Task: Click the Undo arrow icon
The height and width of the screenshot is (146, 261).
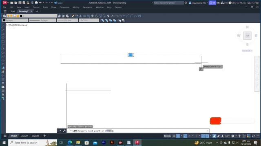Action: coord(40,3)
